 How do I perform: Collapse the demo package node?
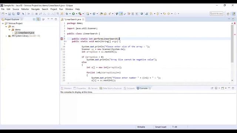[x=10, y=30]
